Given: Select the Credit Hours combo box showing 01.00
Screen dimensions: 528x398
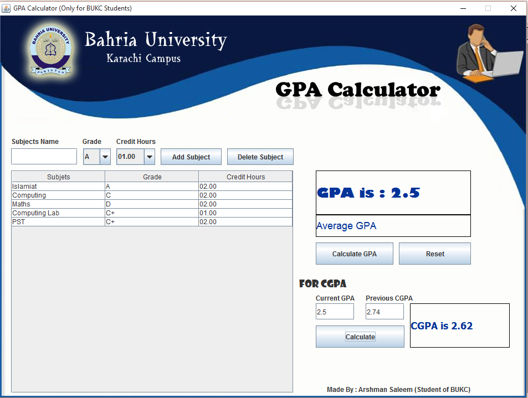Looking at the screenshot, I should point(136,157).
